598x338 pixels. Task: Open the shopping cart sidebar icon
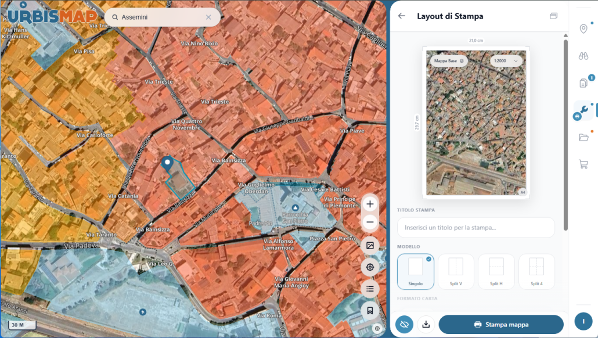pos(583,164)
